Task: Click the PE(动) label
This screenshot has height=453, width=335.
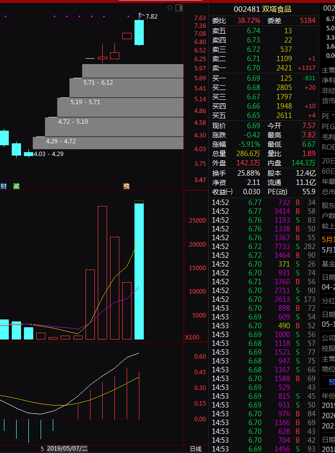Action: point(277,192)
